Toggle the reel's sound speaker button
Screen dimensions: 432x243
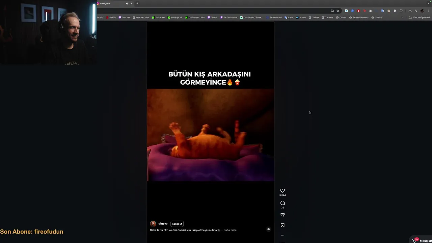[269, 229]
